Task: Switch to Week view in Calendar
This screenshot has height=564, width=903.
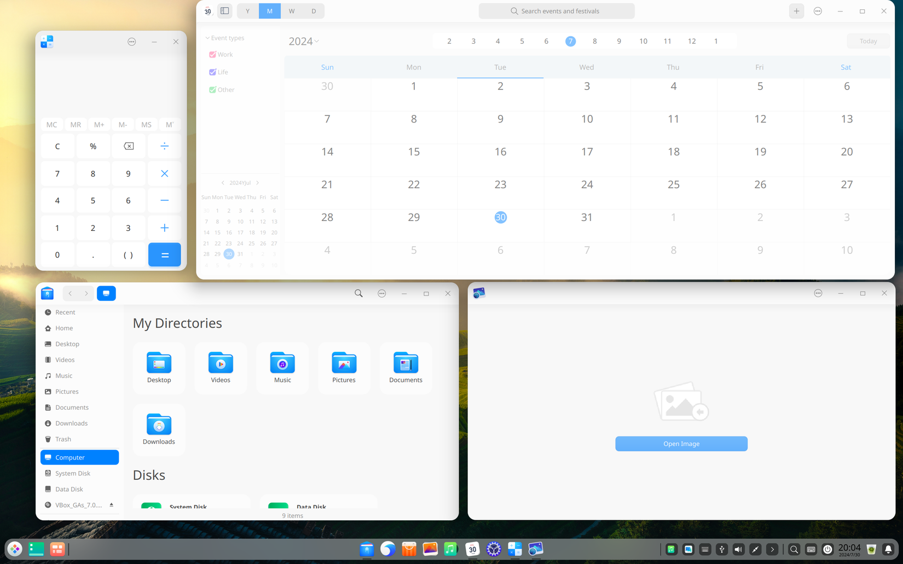Action: 291,10
